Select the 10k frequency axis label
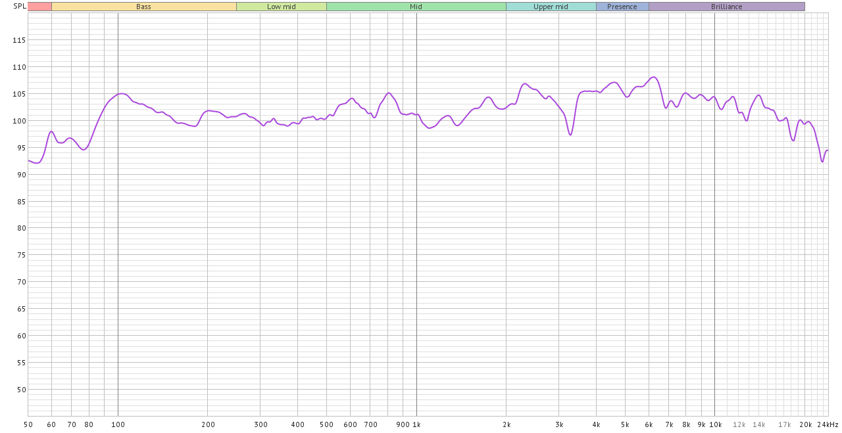The image size is (842, 433). (x=715, y=424)
